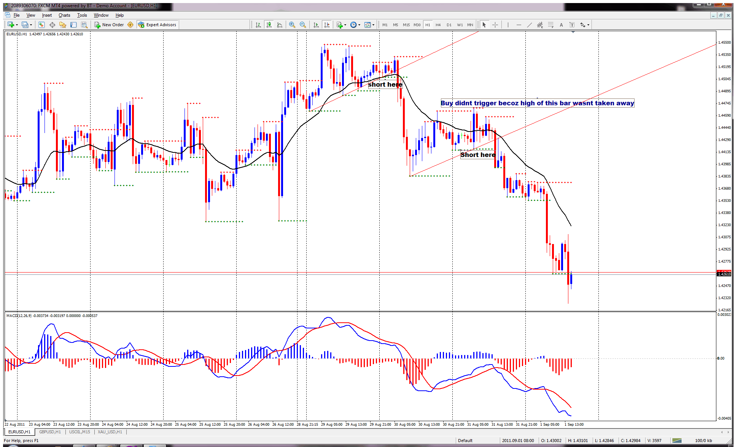
Task: Switch to Line Chart display
Action: 280,25
